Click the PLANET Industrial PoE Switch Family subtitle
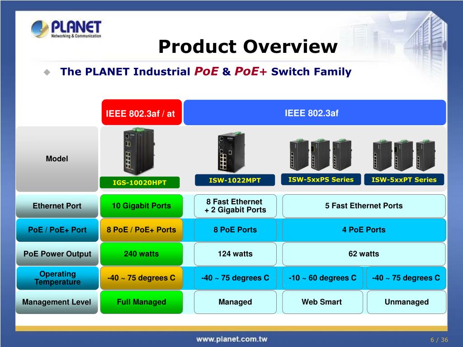The width and height of the screenshot is (463, 347). tap(206, 72)
